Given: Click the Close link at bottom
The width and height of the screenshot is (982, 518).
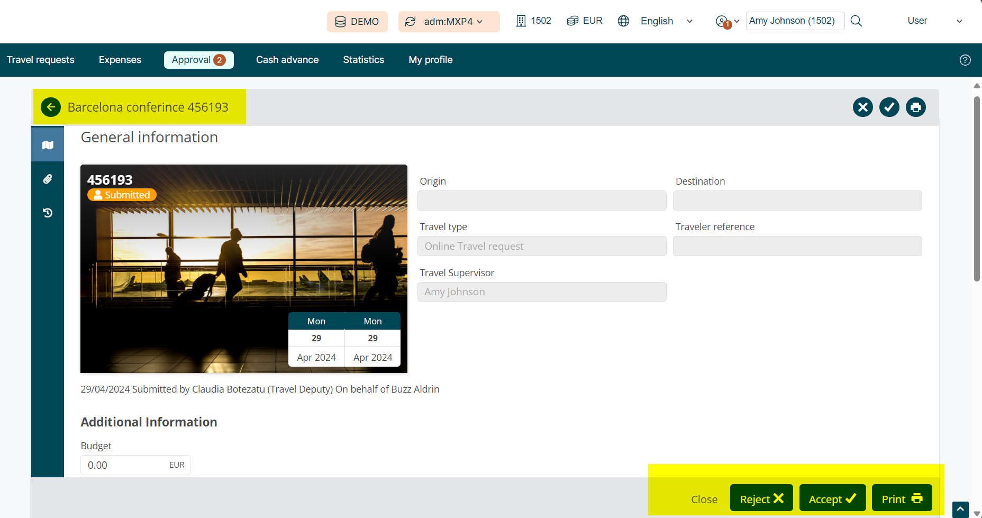Looking at the screenshot, I should pos(704,499).
